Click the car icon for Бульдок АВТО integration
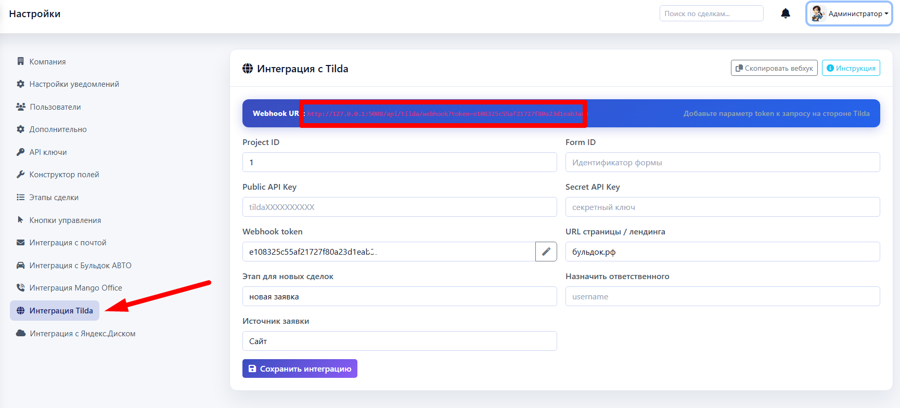 (x=20, y=265)
